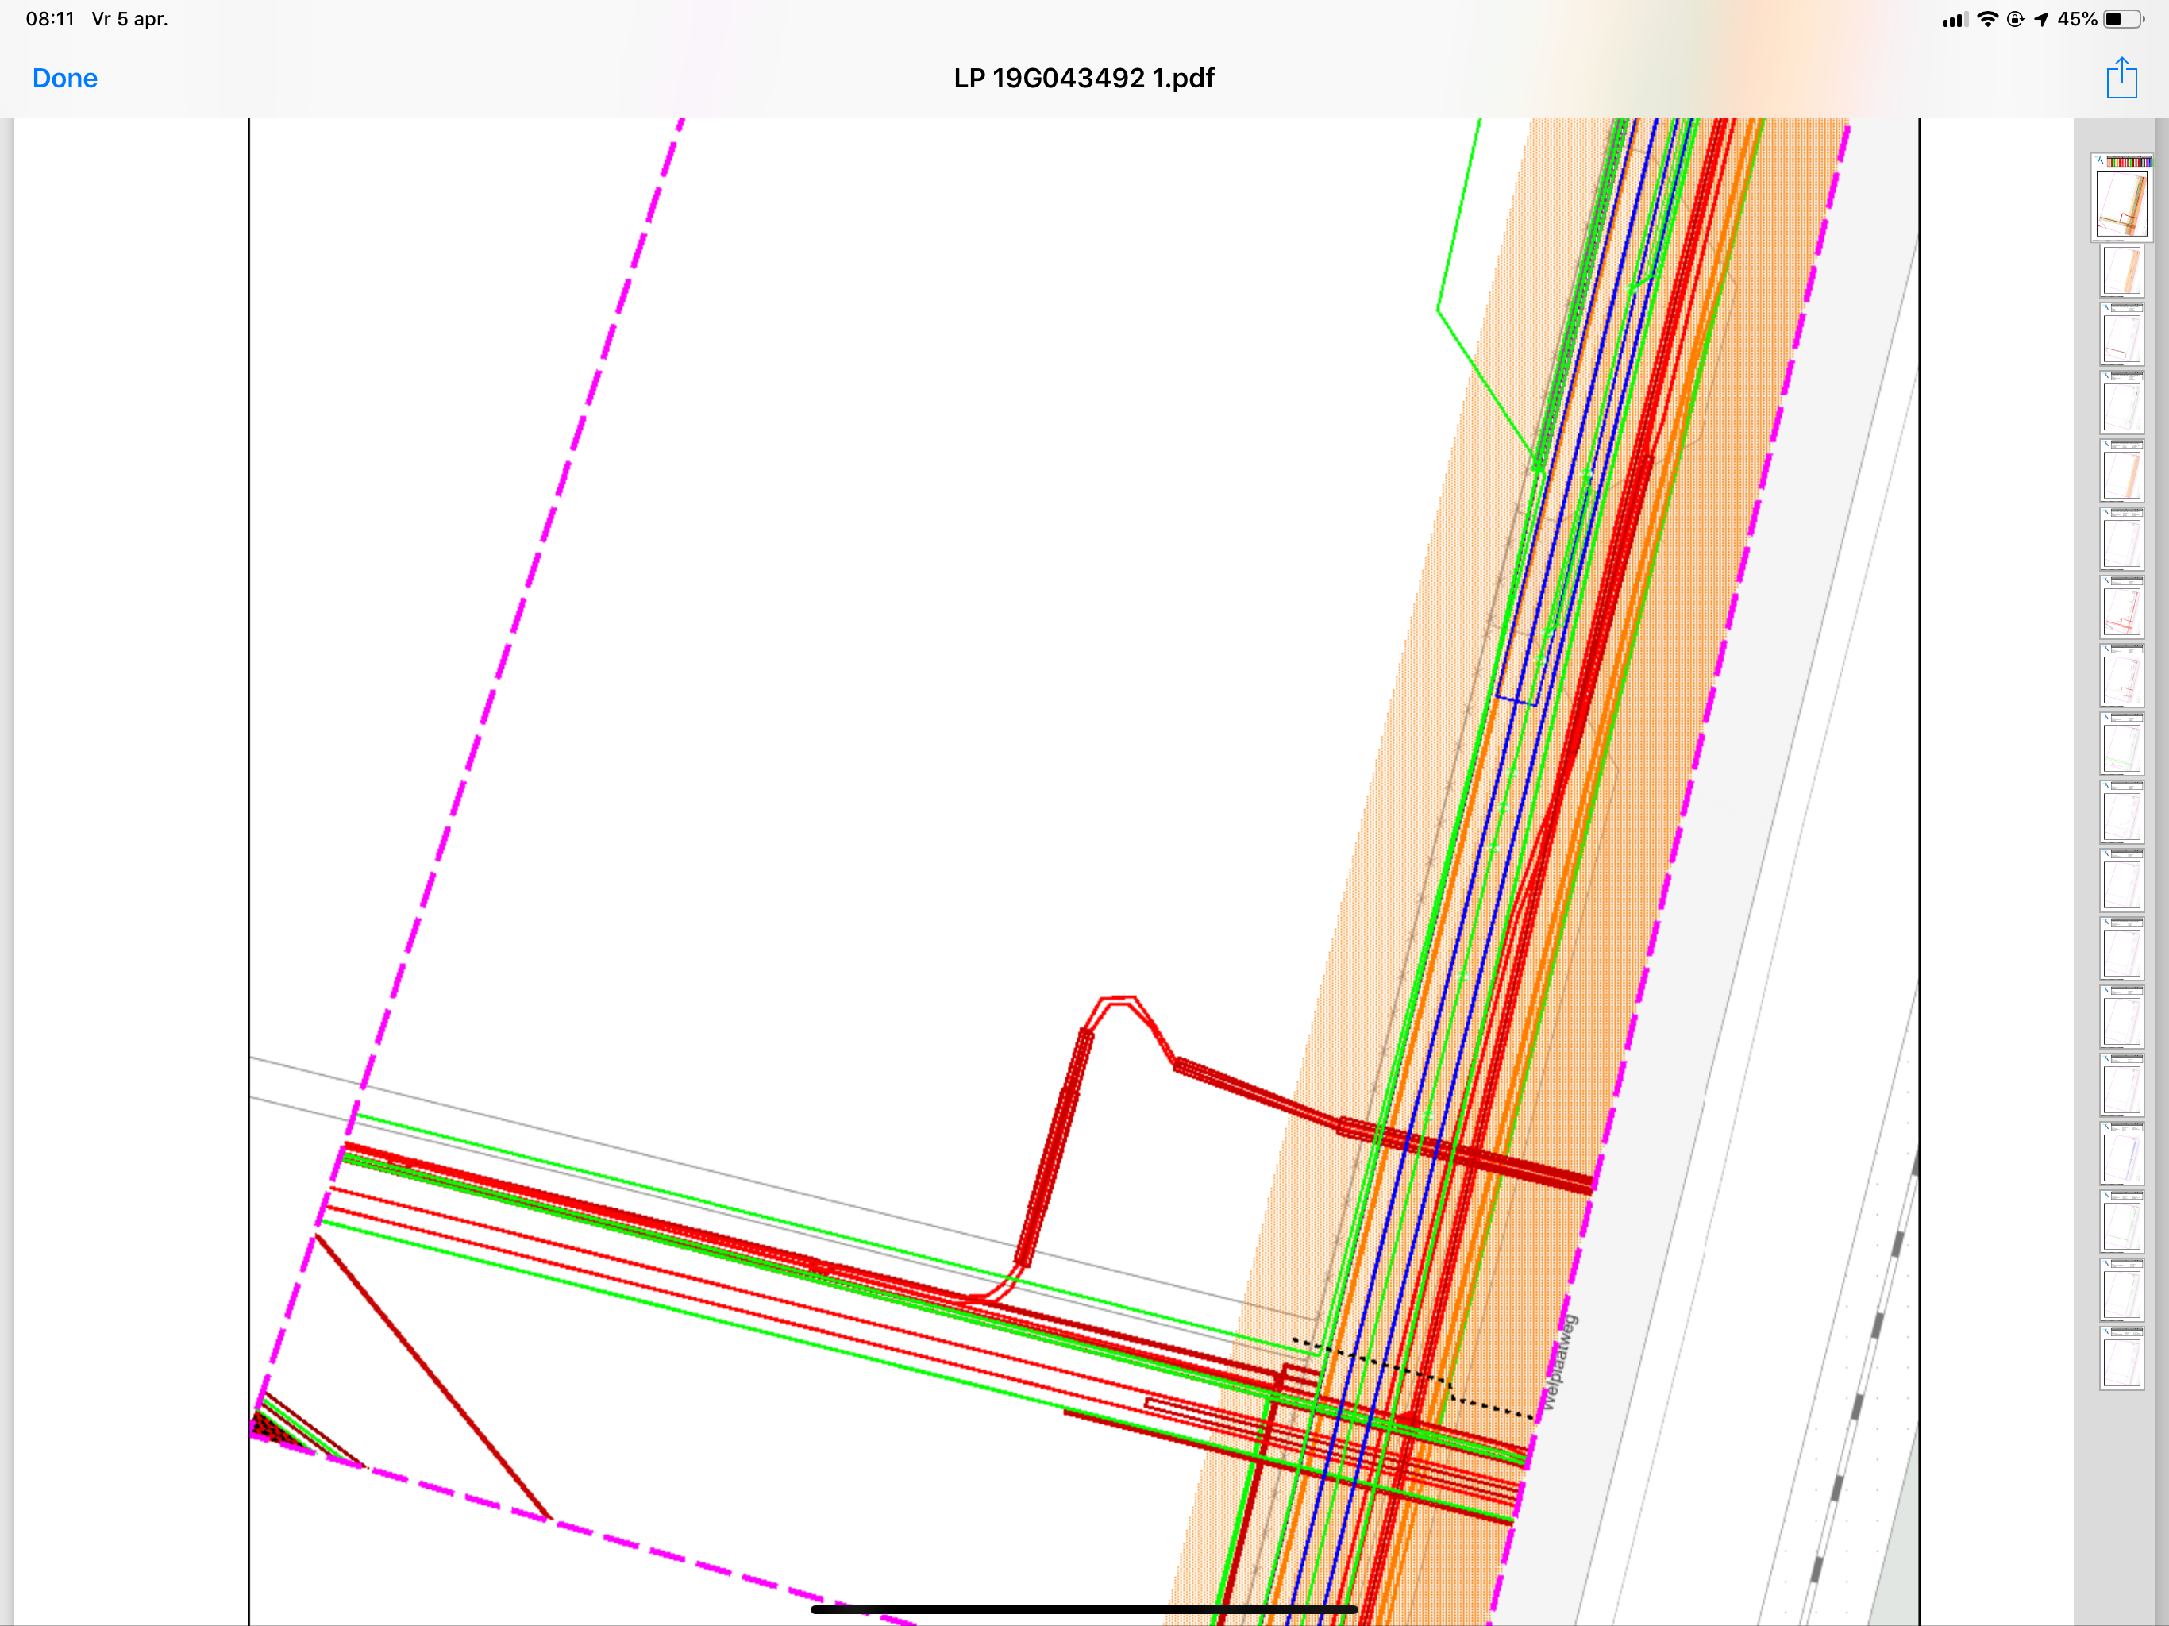Select the fifteenth page thumbnail

tap(2122, 1154)
